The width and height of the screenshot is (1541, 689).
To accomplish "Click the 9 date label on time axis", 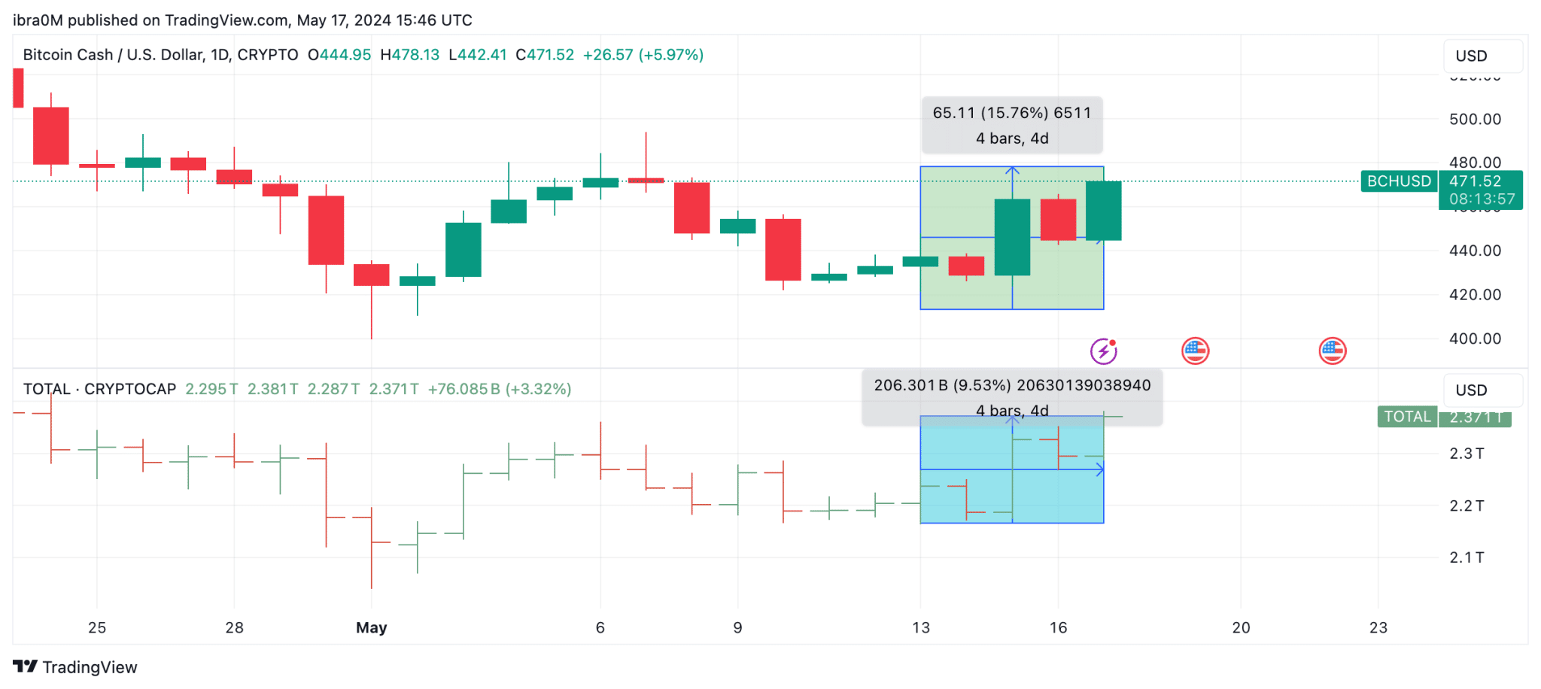I will pyautogui.click(x=737, y=627).
